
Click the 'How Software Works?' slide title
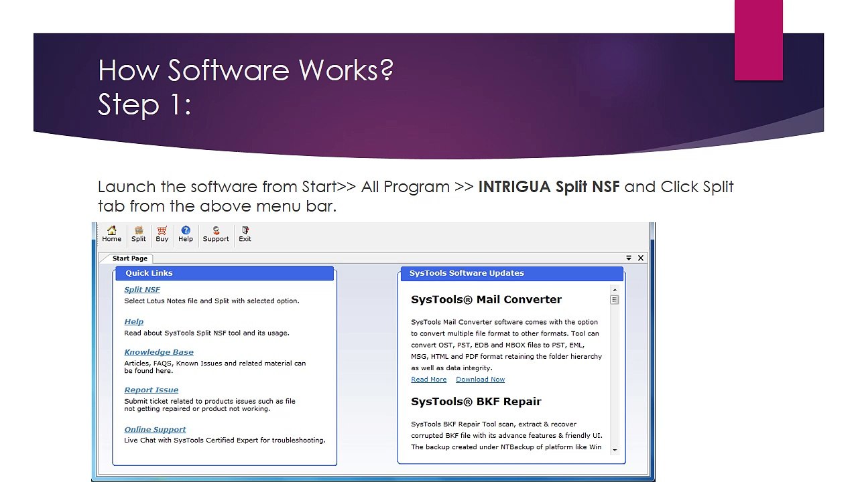pyautogui.click(x=246, y=70)
